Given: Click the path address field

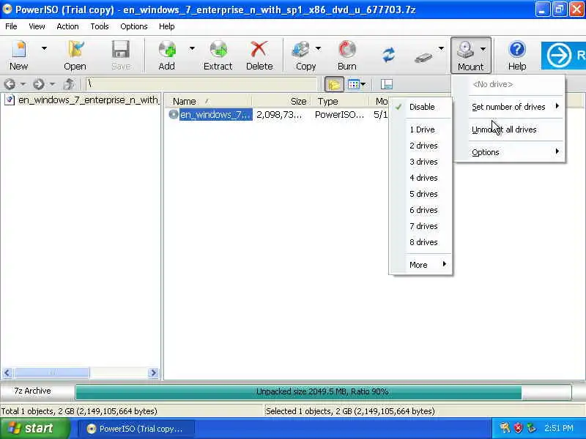Looking at the screenshot, I should [201, 84].
